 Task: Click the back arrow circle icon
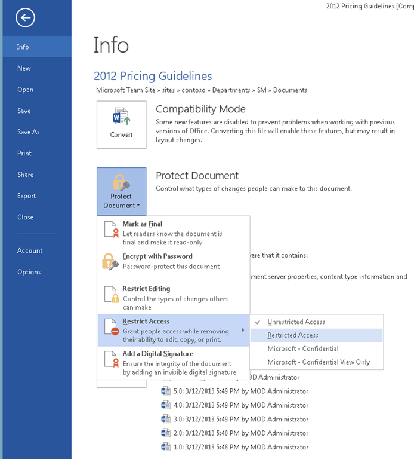[26, 17]
